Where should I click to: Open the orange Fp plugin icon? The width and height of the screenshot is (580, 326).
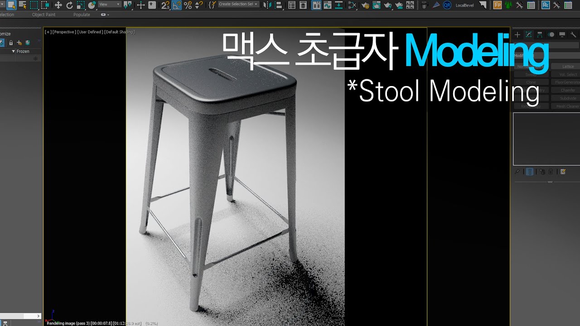[x=497, y=5]
